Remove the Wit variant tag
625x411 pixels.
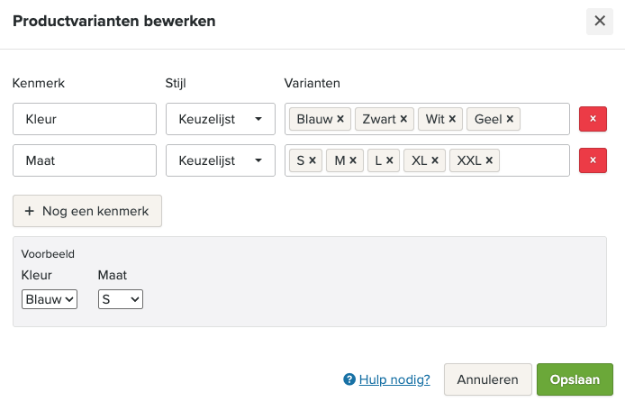pos(453,119)
